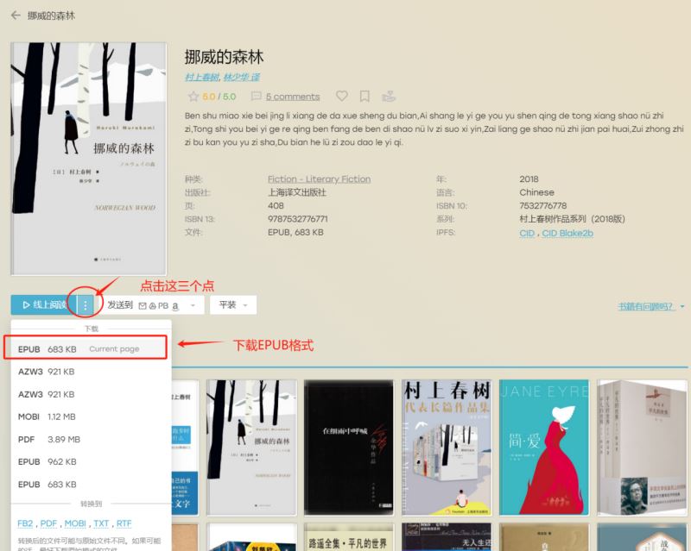Open the CID Blake2b link
This screenshot has width=691, height=551.
tap(567, 234)
